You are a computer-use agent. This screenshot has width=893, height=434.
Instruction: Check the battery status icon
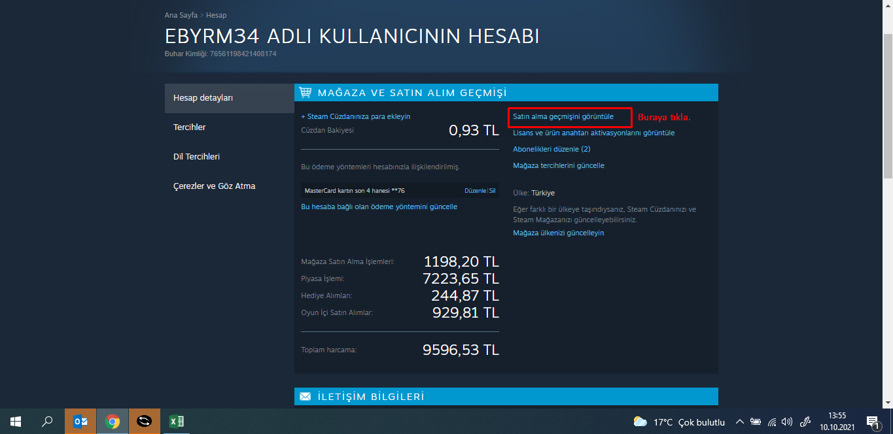tap(756, 422)
